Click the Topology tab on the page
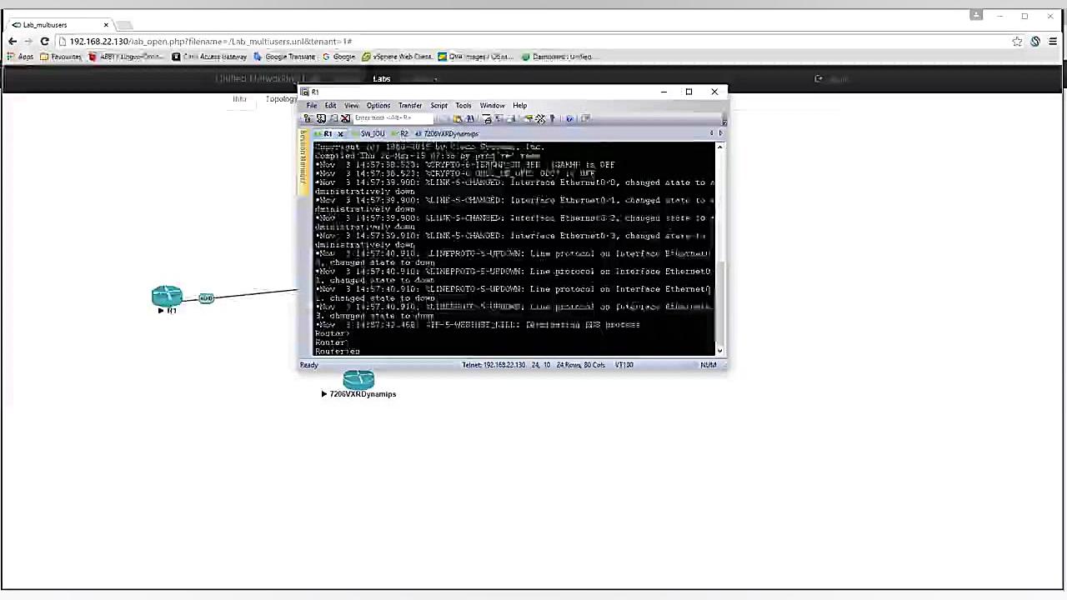The width and height of the screenshot is (1067, 600). 281,99
